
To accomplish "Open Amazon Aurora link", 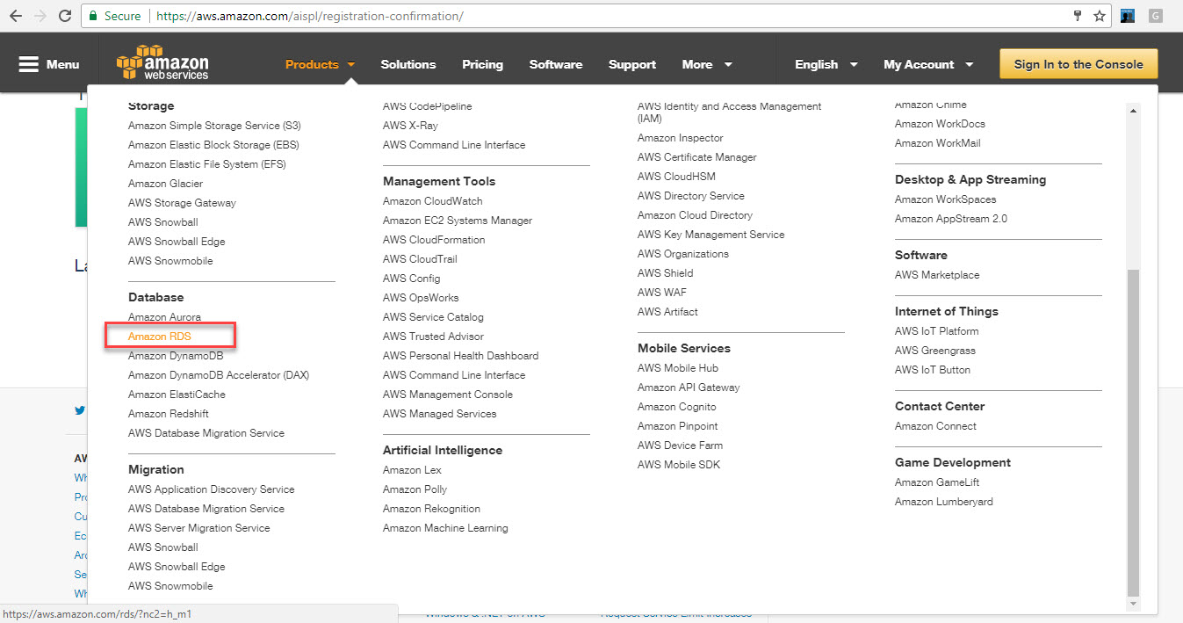I will pyautogui.click(x=164, y=317).
